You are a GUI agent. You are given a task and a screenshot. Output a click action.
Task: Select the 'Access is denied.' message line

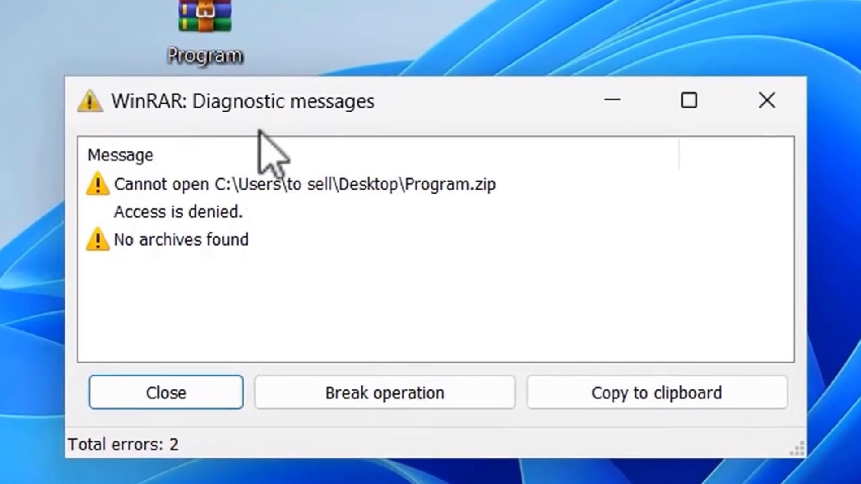178,212
